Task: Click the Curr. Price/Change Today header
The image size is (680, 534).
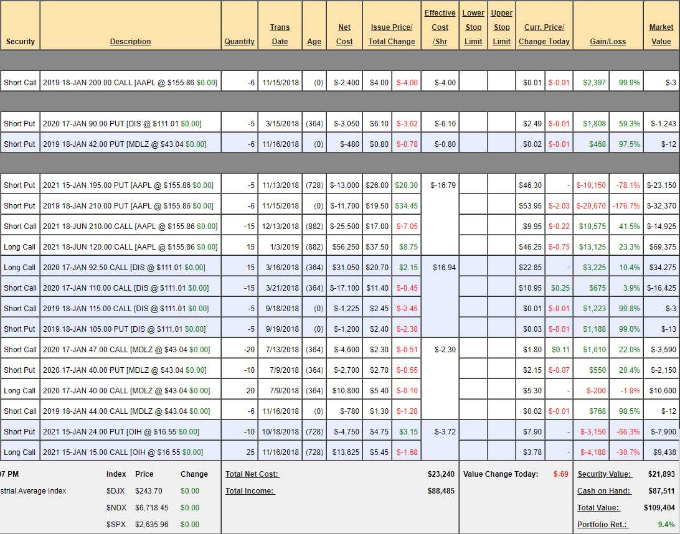Action: coord(544,34)
